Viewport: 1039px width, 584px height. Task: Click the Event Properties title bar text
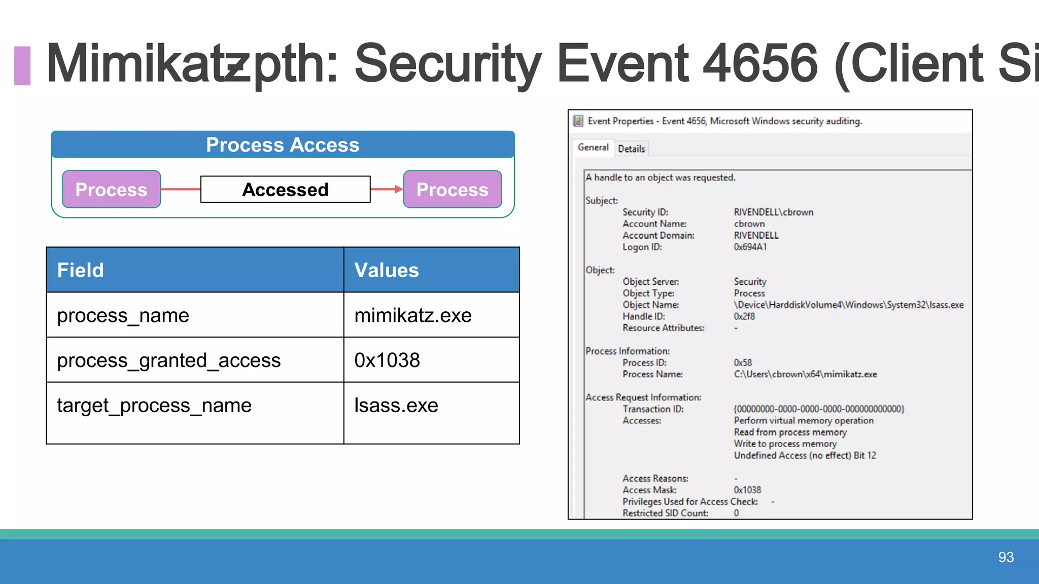[x=725, y=121]
